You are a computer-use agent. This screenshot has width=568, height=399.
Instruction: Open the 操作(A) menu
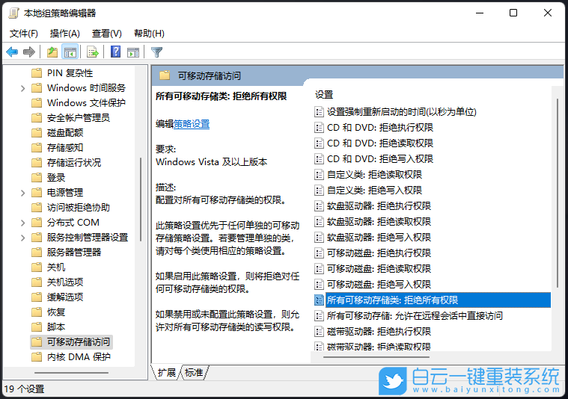pos(65,34)
